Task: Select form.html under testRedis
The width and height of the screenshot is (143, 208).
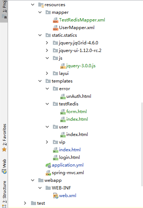Action: point(77,112)
